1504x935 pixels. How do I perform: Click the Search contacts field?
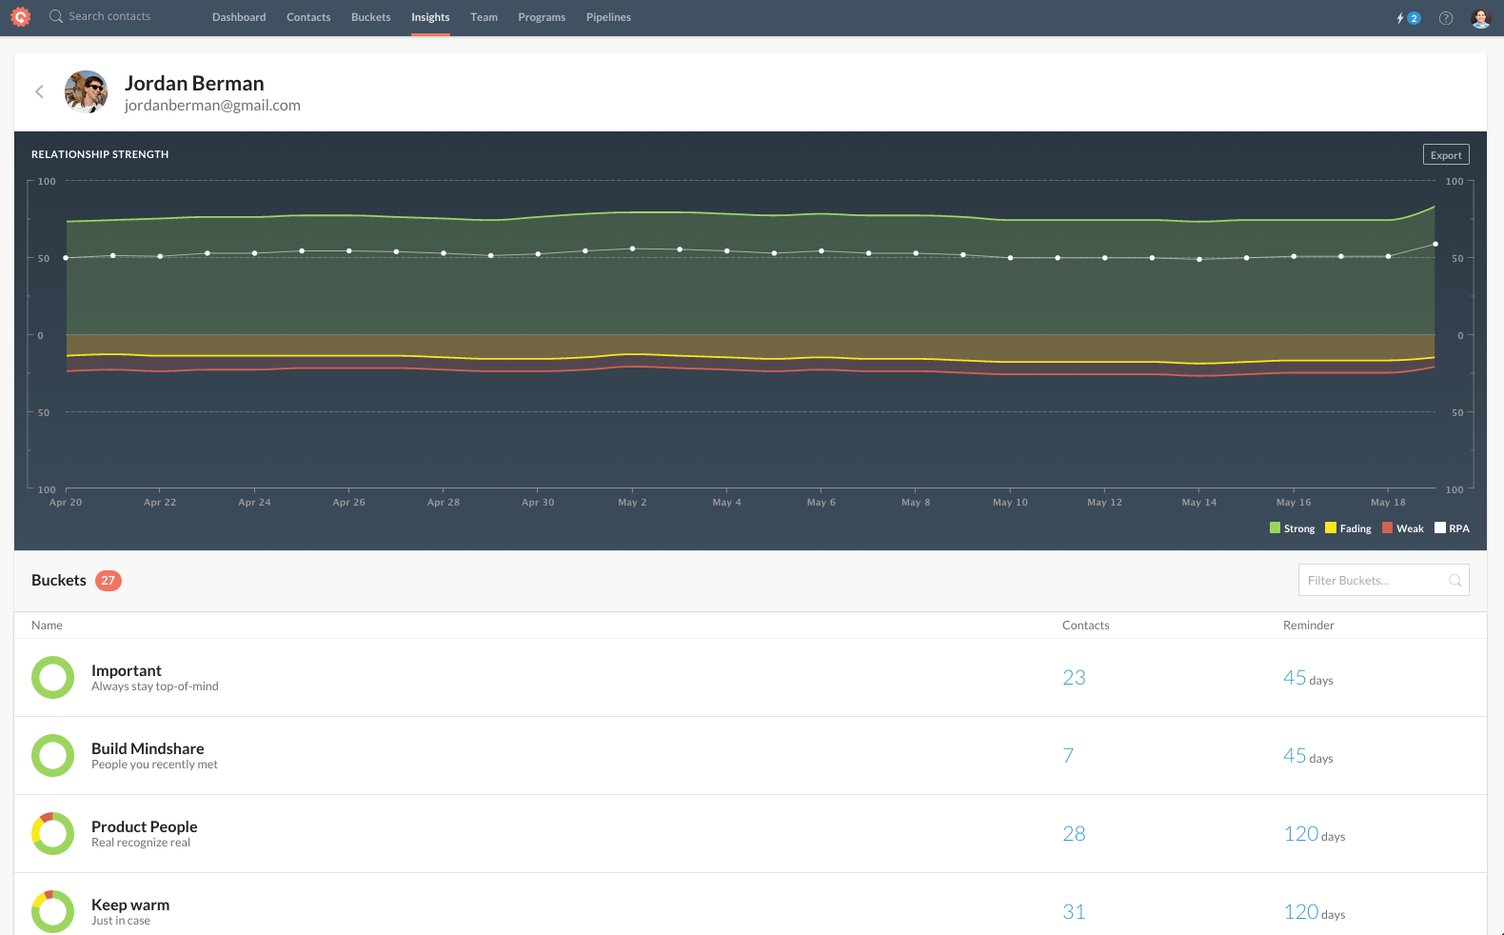click(109, 16)
